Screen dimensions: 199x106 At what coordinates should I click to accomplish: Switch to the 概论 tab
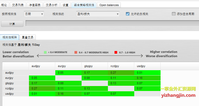point(4,5)
